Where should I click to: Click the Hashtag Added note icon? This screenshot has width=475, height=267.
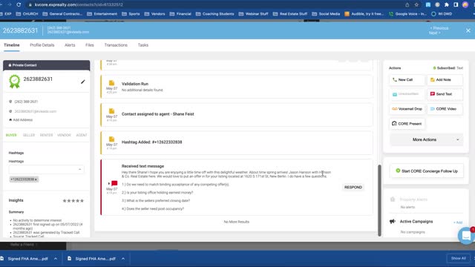[111, 139]
